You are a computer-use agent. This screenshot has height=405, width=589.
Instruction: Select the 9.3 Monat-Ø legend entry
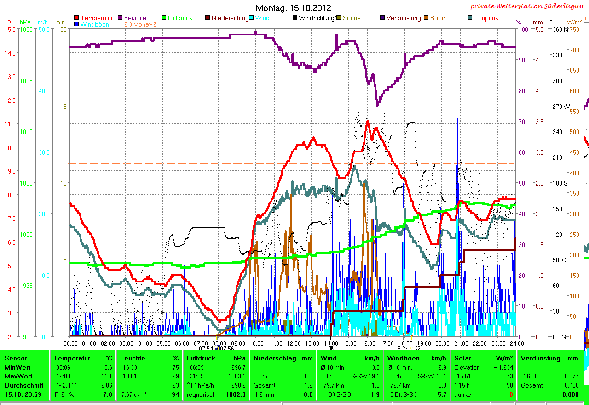[x=137, y=24]
